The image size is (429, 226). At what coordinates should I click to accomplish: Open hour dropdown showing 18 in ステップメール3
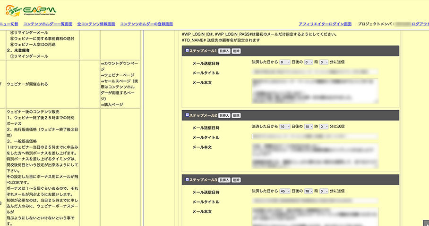tap(308, 192)
